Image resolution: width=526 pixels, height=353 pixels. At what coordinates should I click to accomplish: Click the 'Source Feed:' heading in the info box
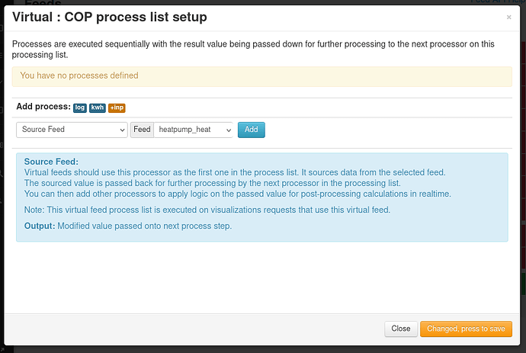click(51, 162)
